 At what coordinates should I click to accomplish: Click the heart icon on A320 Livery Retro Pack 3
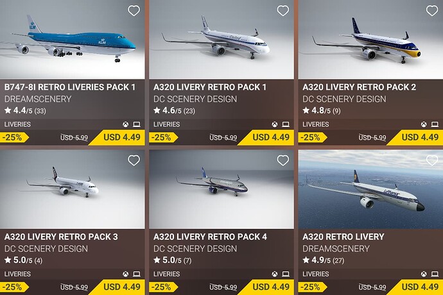(x=134, y=161)
